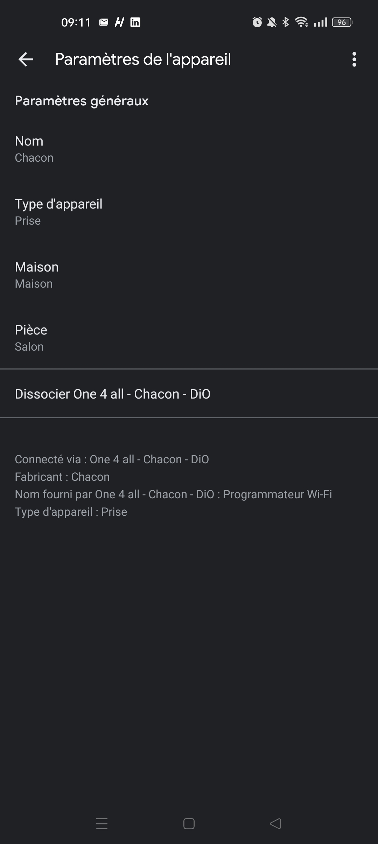This screenshot has height=844, width=378.
Task: Tap Dissocier One 4 all - Chacon - DiO
Action: click(x=189, y=394)
